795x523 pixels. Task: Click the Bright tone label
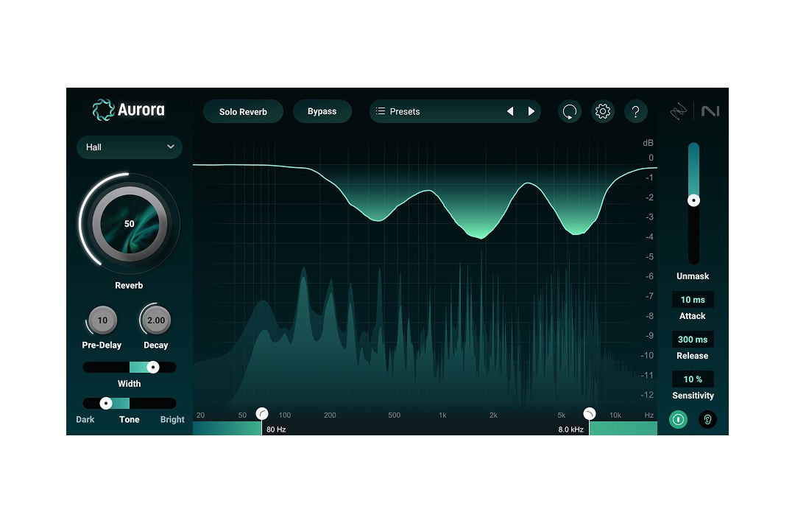tap(172, 420)
